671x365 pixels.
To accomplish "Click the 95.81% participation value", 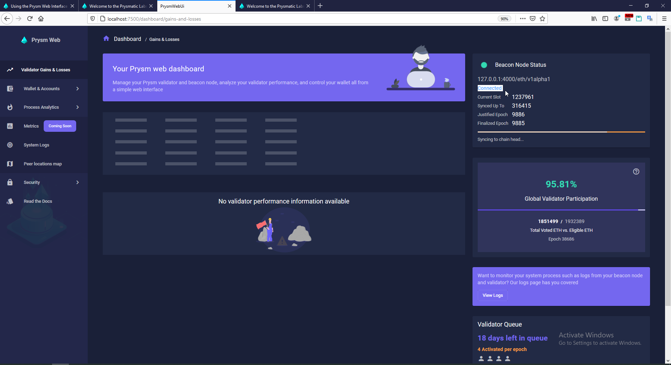I will pos(561,184).
